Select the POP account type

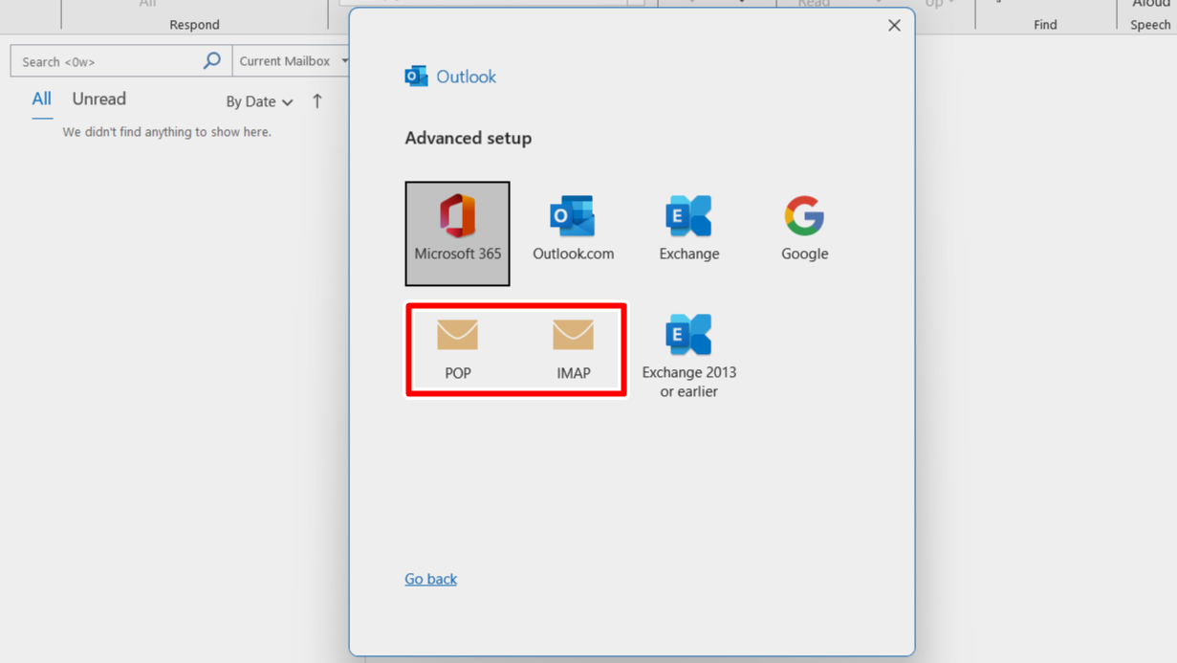pos(457,350)
